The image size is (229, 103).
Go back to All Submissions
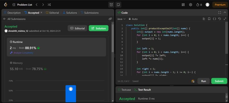click(14, 19)
